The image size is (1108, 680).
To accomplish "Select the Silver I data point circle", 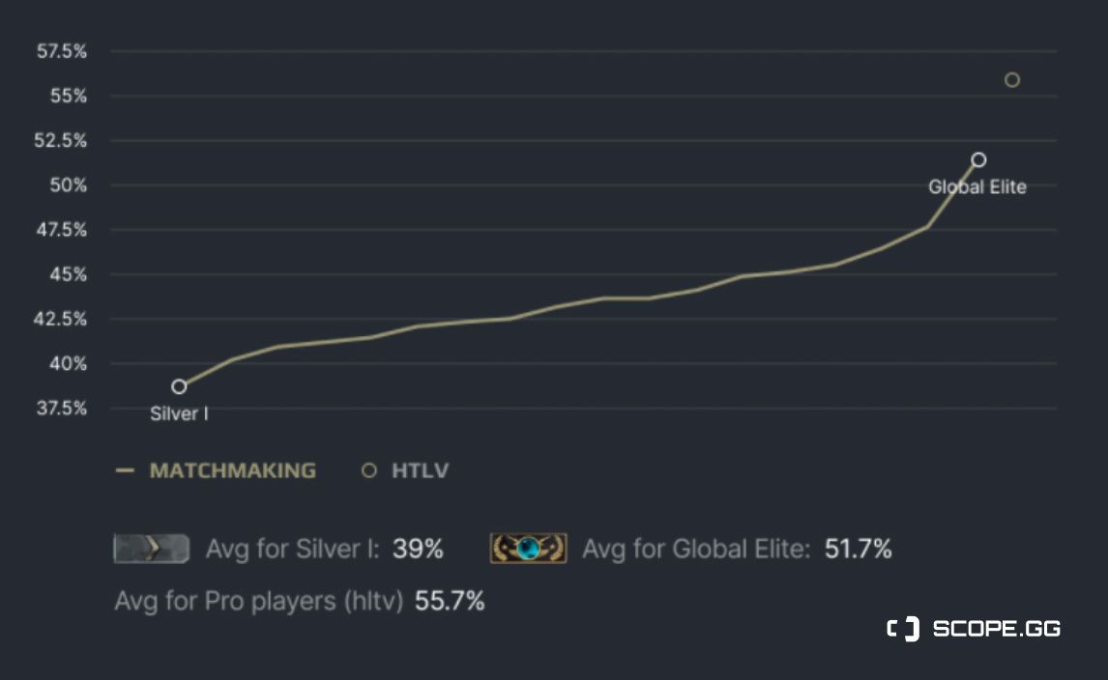I will pyautogui.click(x=180, y=386).
